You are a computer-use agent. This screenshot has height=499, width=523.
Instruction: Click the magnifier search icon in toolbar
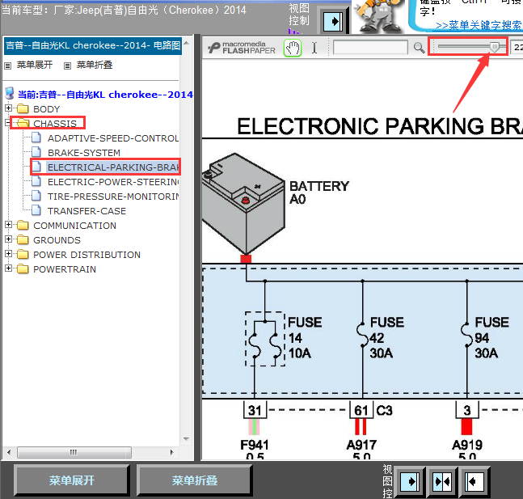pyautogui.click(x=419, y=48)
